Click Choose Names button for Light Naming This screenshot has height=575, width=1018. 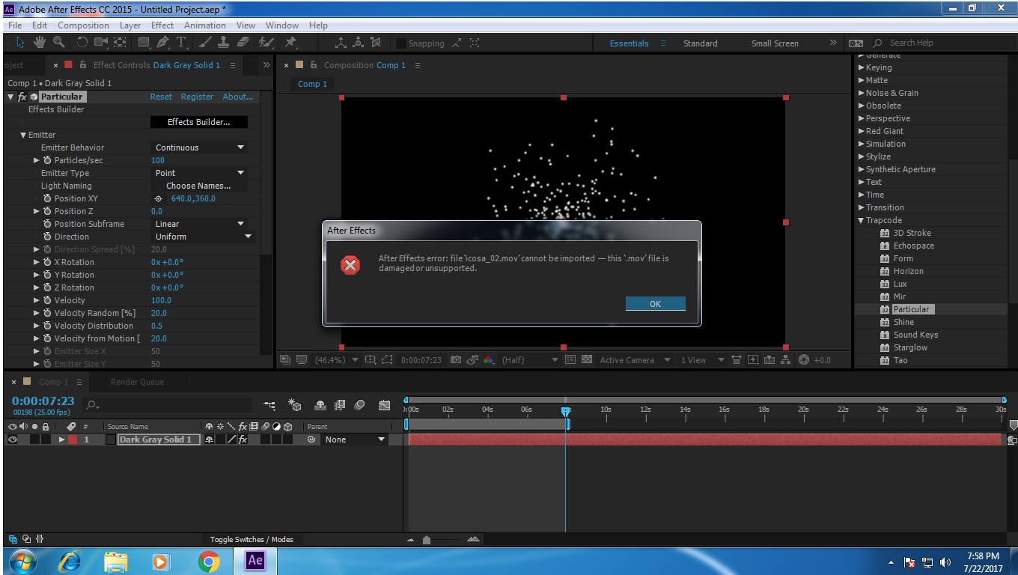(x=199, y=186)
